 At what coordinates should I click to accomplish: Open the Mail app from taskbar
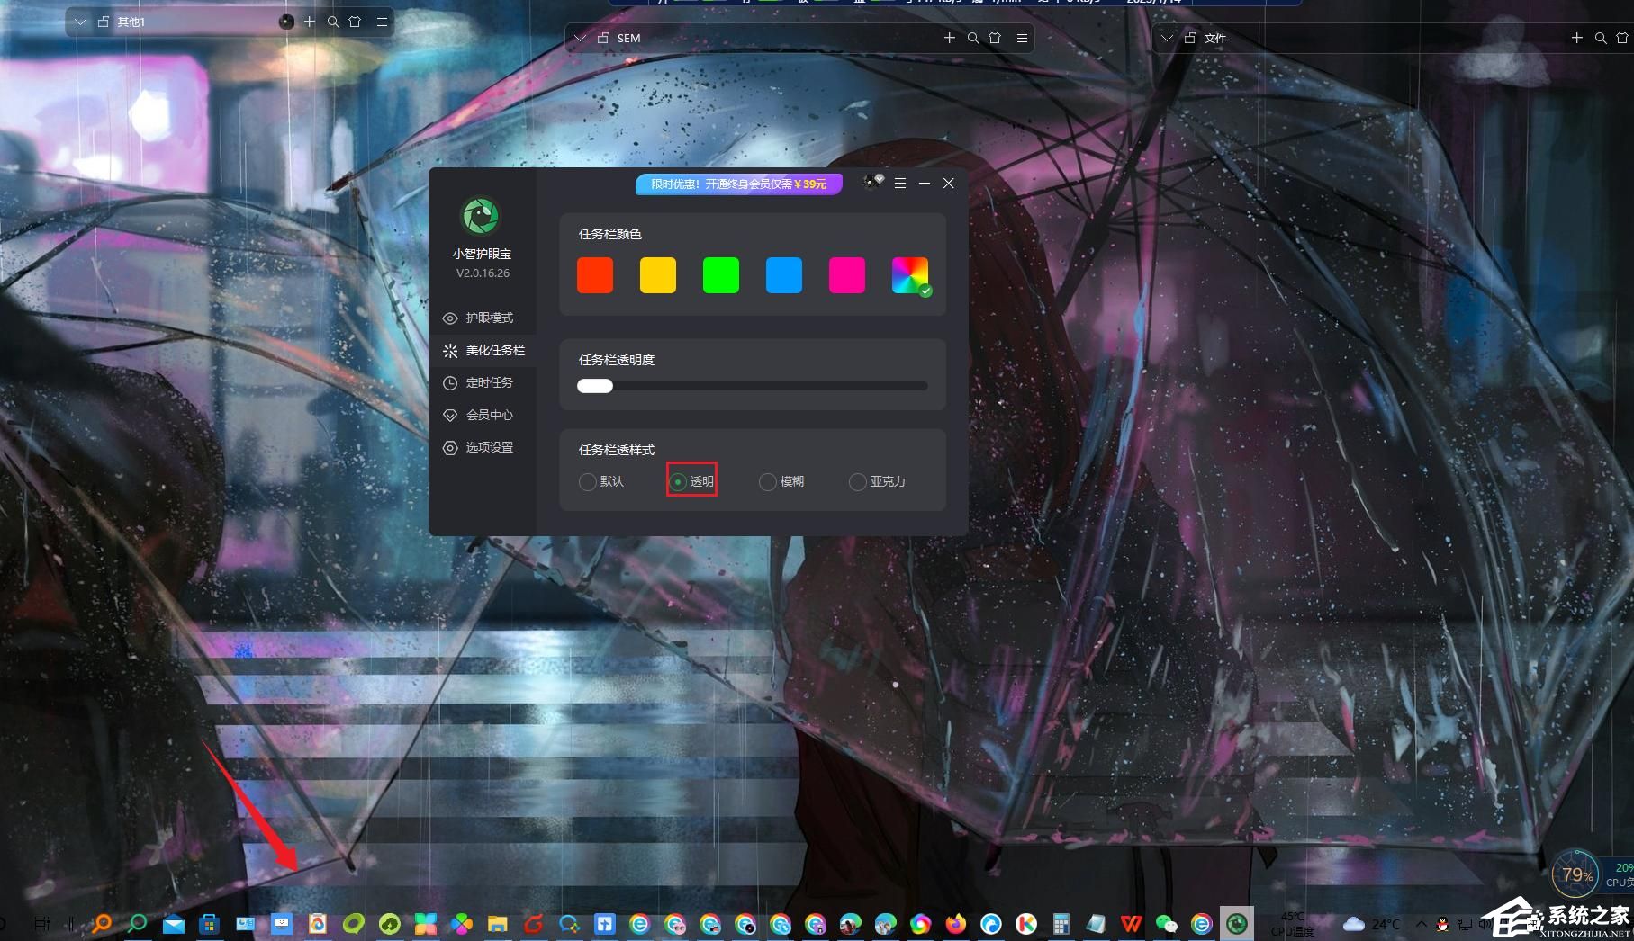point(174,924)
